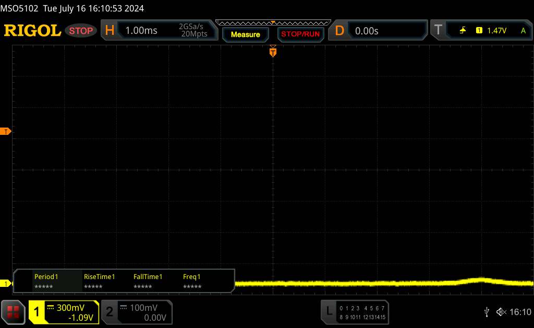
Task: Click the channel 1 DC coupling icon
Action: click(x=51, y=308)
